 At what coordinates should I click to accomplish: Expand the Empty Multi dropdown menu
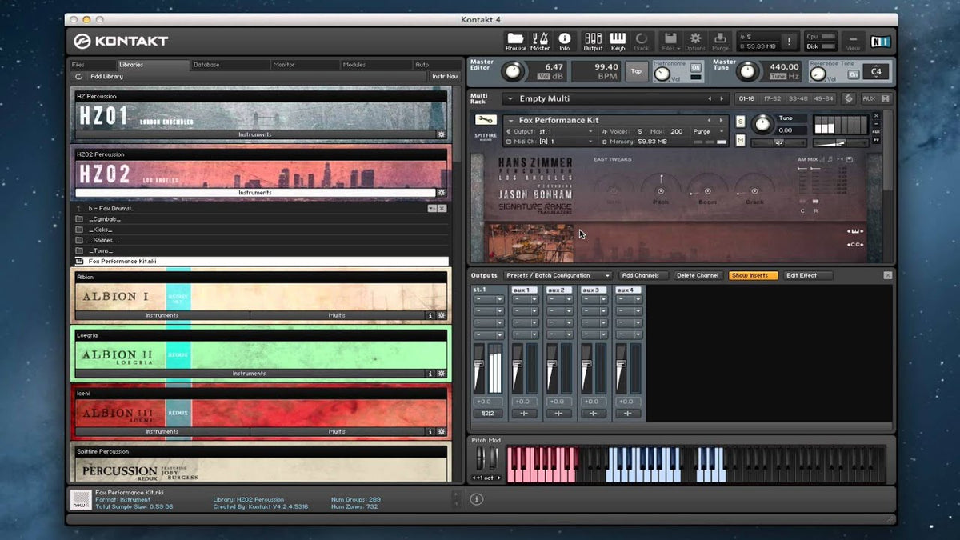(510, 98)
